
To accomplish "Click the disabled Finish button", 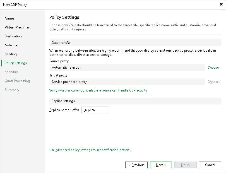I will (x=185, y=165).
